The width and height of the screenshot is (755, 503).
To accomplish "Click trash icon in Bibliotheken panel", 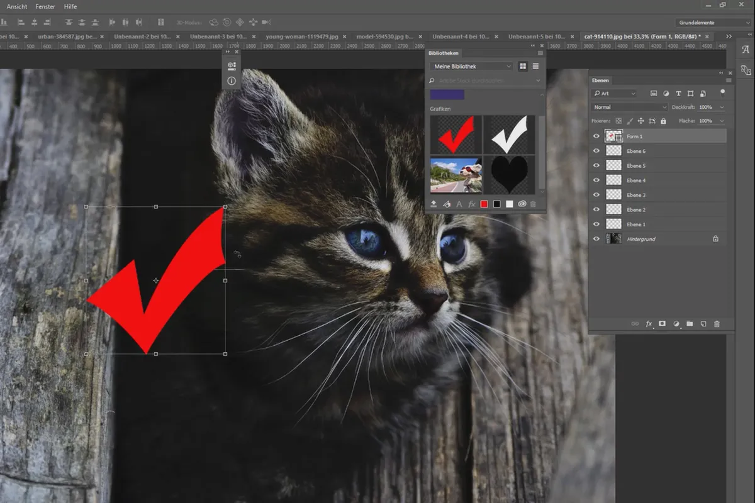I will [x=534, y=204].
